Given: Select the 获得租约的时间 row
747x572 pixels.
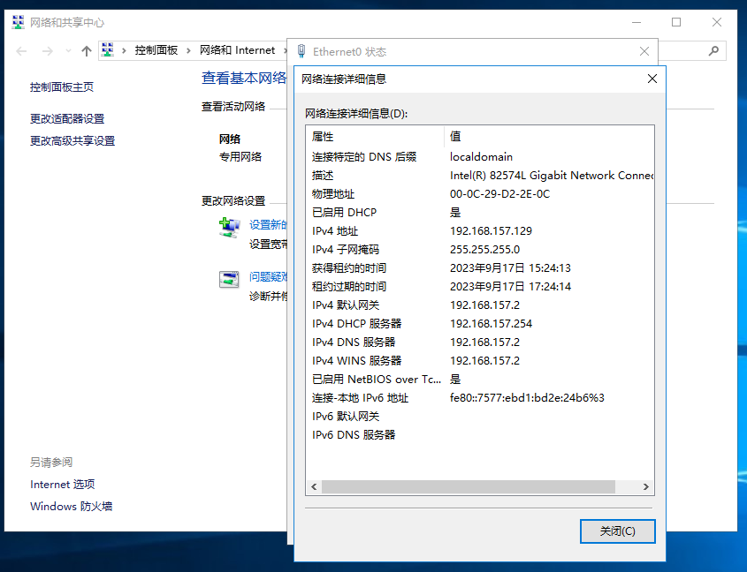Looking at the screenshot, I should tap(480, 268).
